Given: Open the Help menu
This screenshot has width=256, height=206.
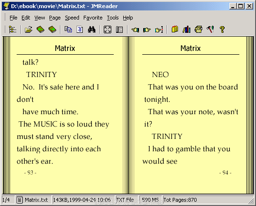Looking at the screenshot, I should (x=128, y=18).
